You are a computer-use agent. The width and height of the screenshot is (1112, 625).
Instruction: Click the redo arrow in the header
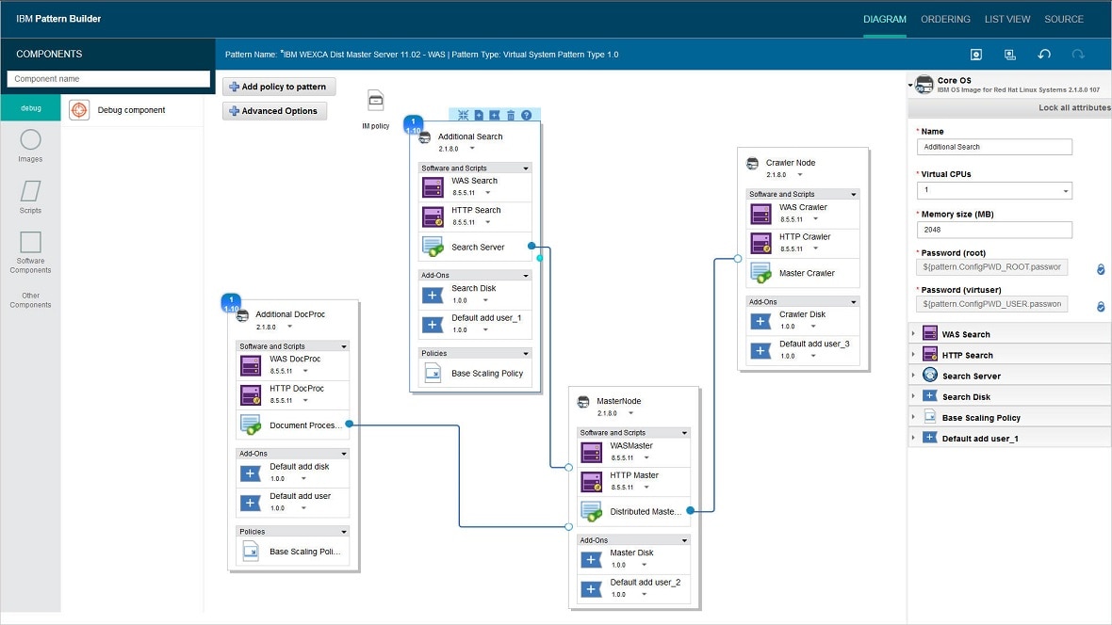coord(1078,55)
